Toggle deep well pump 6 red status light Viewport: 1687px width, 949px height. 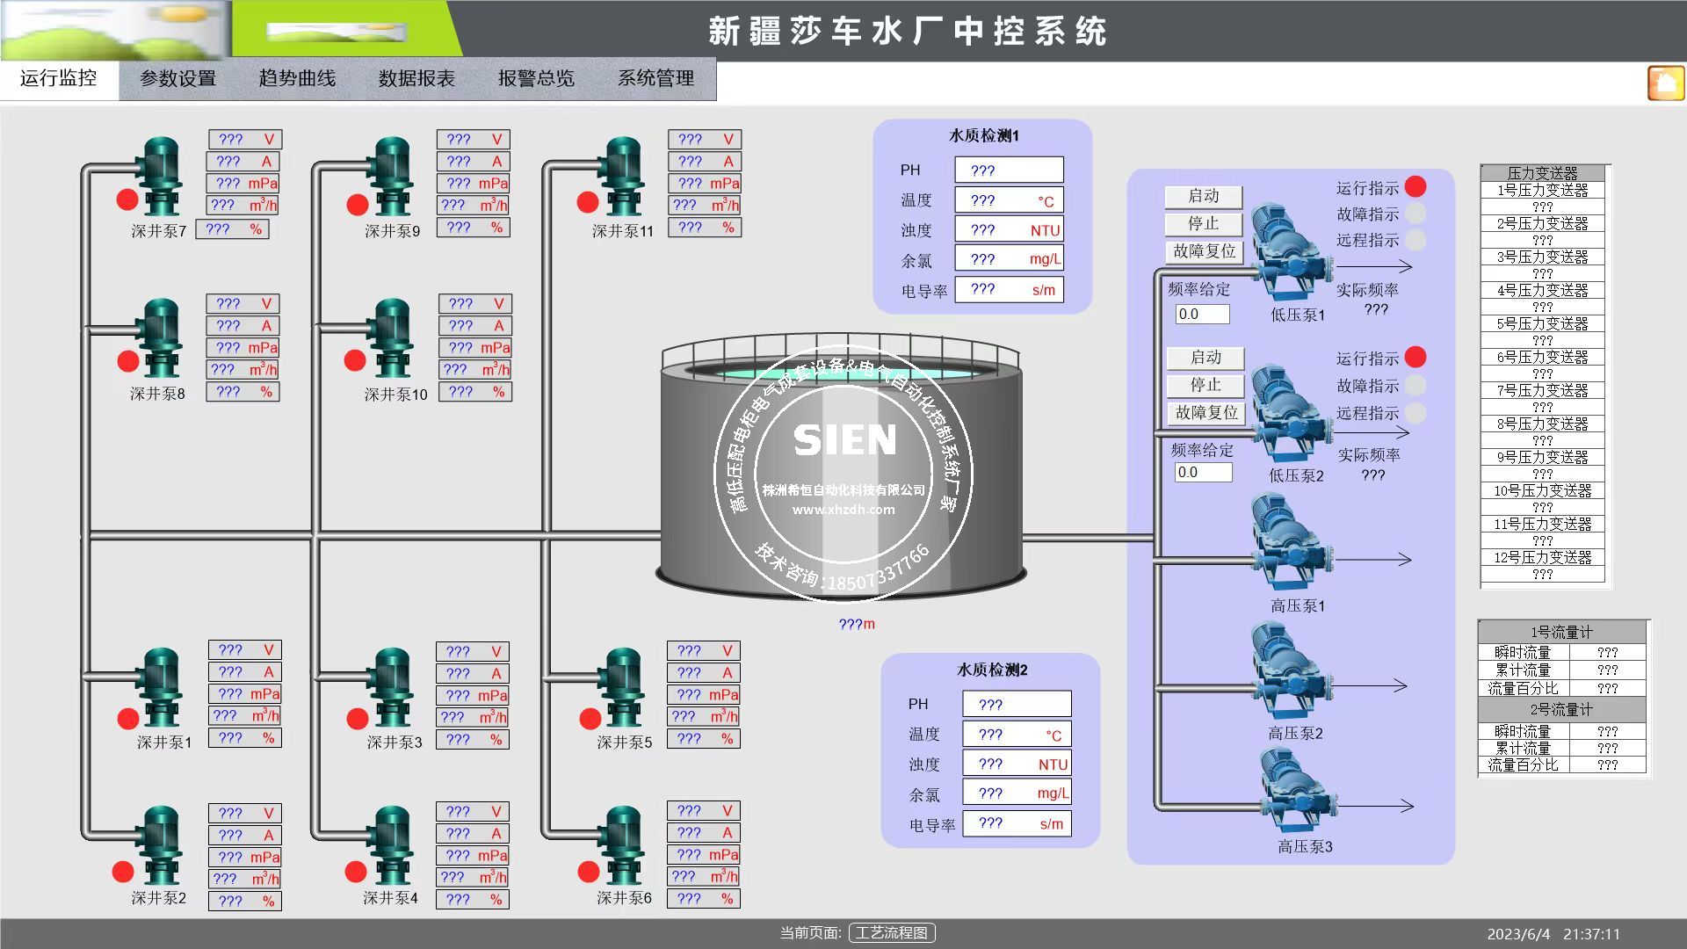(589, 872)
